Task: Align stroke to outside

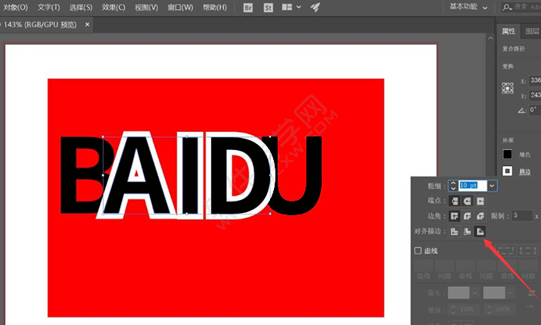Action: 480,231
